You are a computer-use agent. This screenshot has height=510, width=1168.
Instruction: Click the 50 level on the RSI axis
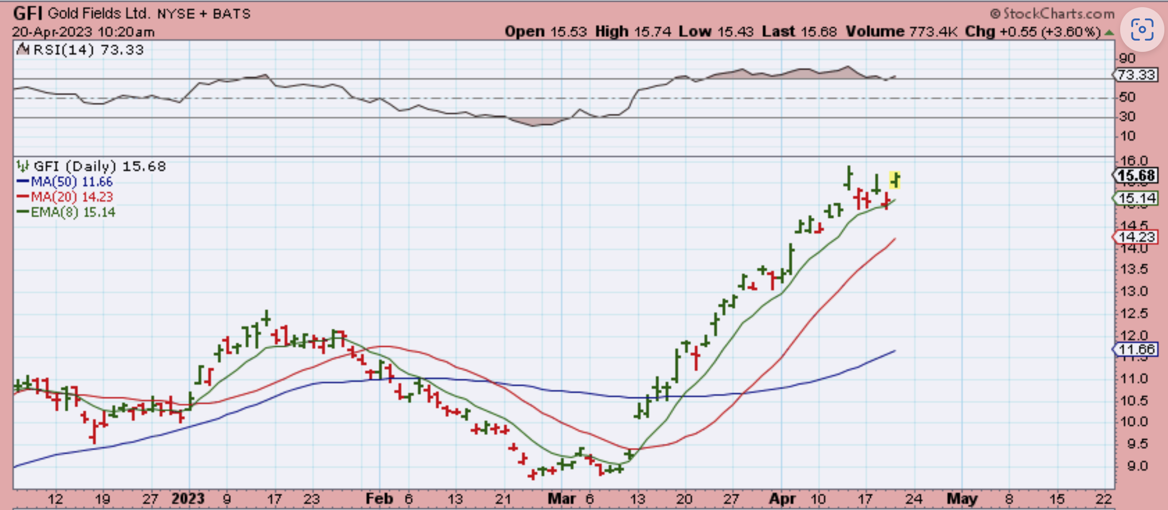(1127, 97)
